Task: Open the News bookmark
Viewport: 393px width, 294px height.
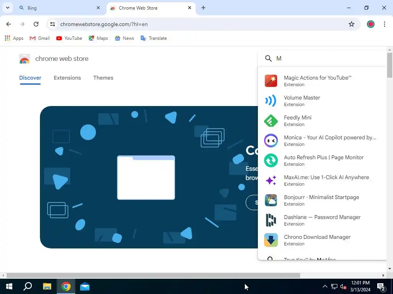Action: (124, 38)
